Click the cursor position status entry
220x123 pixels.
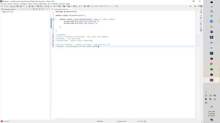pos(142,121)
